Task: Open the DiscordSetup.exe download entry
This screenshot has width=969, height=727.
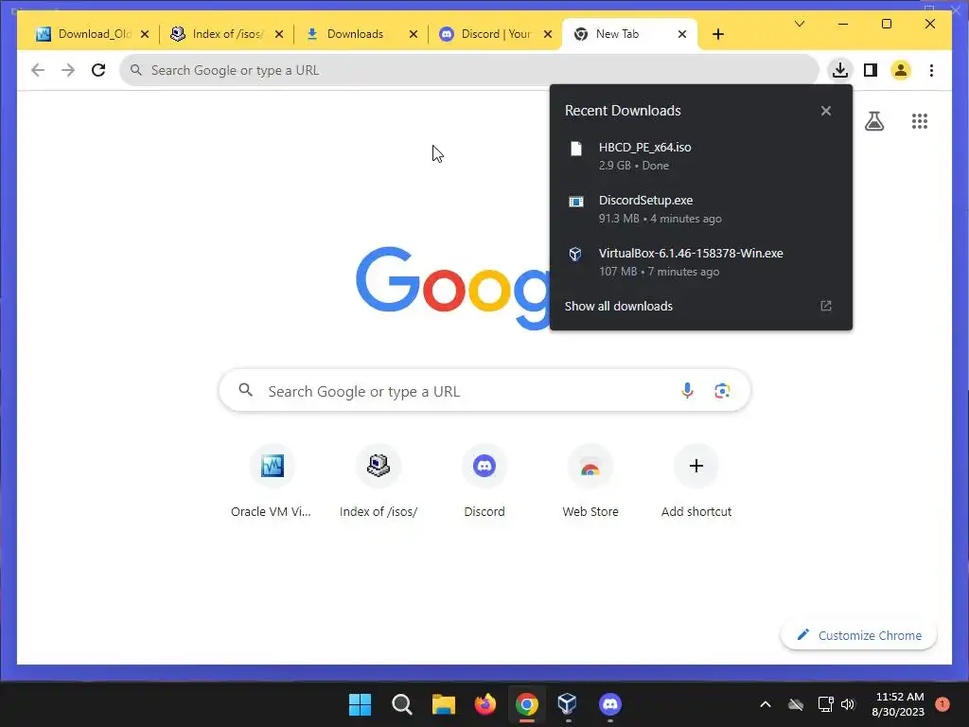Action: pos(701,209)
